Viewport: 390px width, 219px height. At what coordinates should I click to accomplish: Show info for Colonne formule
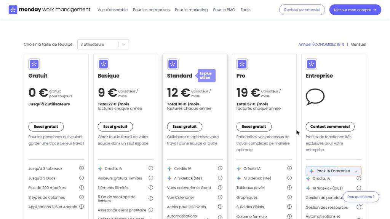click(x=289, y=216)
